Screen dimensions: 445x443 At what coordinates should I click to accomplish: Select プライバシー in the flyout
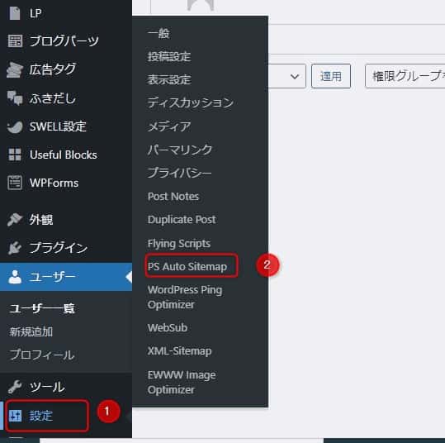pyautogui.click(x=179, y=173)
